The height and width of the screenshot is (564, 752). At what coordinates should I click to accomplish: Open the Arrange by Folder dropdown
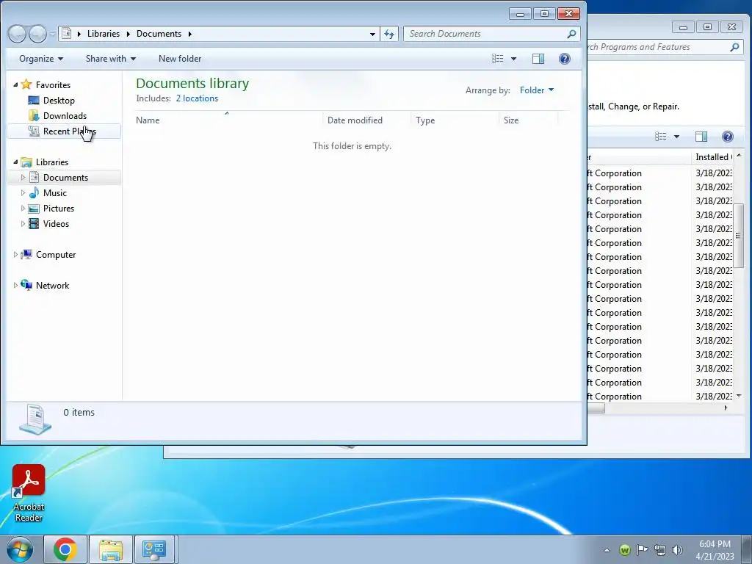(537, 90)
